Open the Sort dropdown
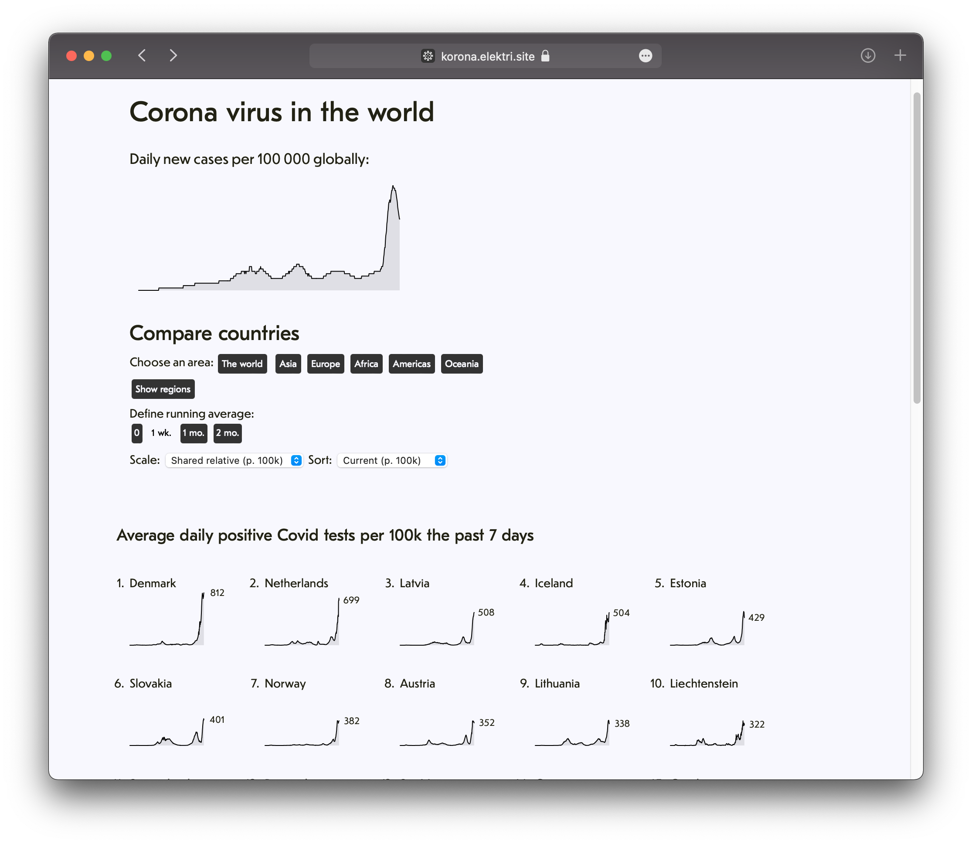The width and height of the screenshot is (972, 844). (x=392, y=460)
